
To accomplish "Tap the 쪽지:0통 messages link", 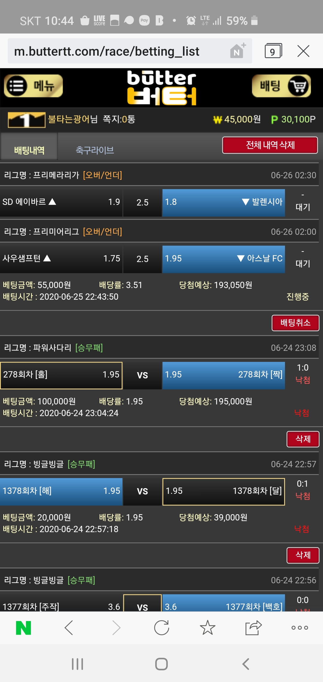I will (119, 119).
